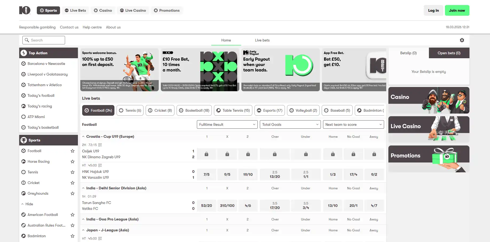
Task: Open the Promotions nav tab
Action: click(167, 10)
